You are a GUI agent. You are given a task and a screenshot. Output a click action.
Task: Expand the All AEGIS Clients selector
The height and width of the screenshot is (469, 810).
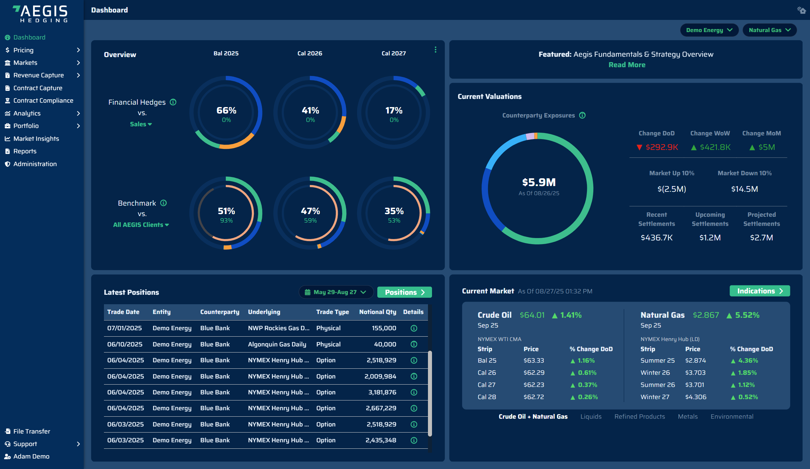tap(141, 225)
